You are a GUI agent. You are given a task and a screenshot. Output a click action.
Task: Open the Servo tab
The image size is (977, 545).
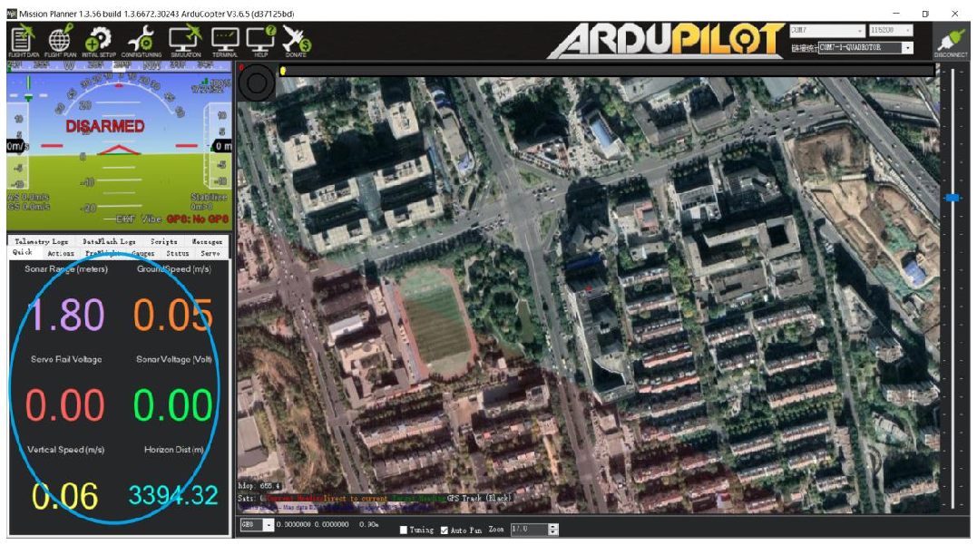[x=210, y=253]
